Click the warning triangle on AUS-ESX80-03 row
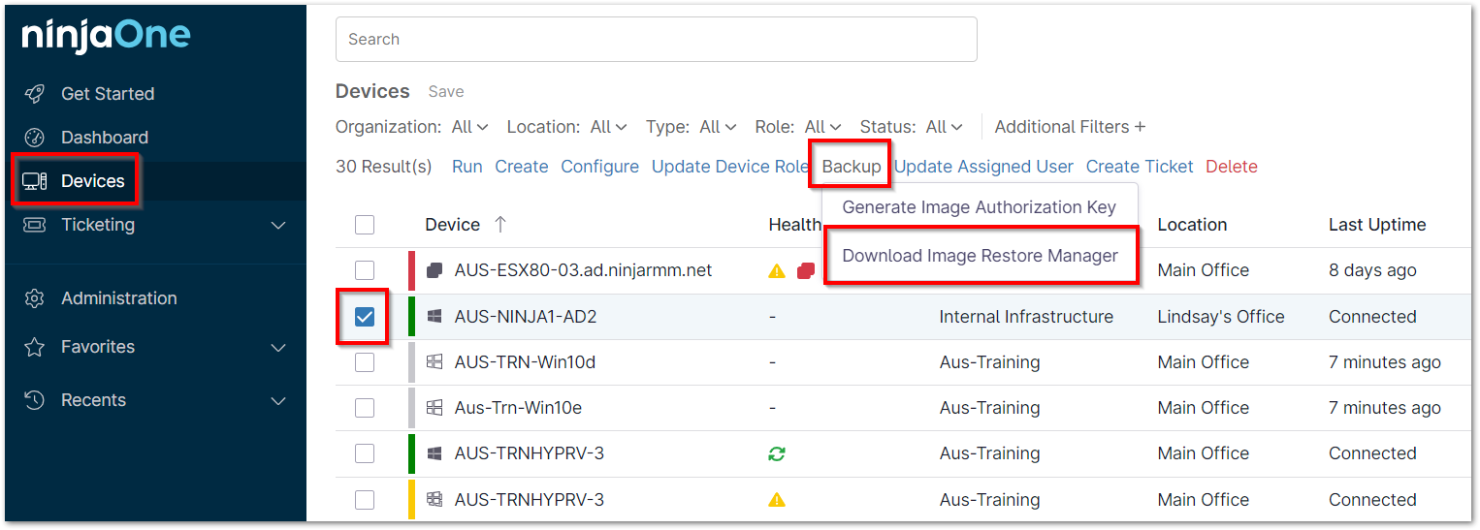The width and height of the screenshot is (1480, 530). click(777, 271)
